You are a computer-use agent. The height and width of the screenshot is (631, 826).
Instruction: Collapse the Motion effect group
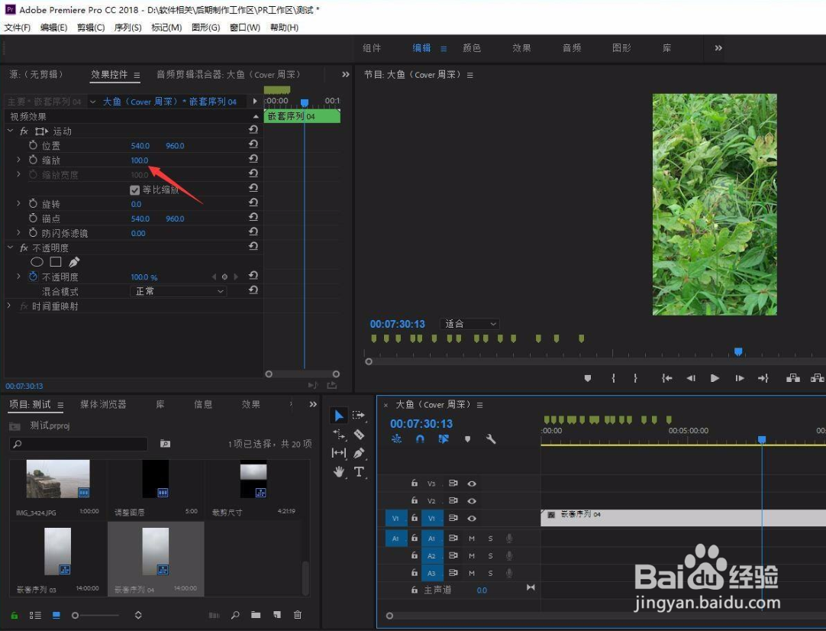coord(11,131)
